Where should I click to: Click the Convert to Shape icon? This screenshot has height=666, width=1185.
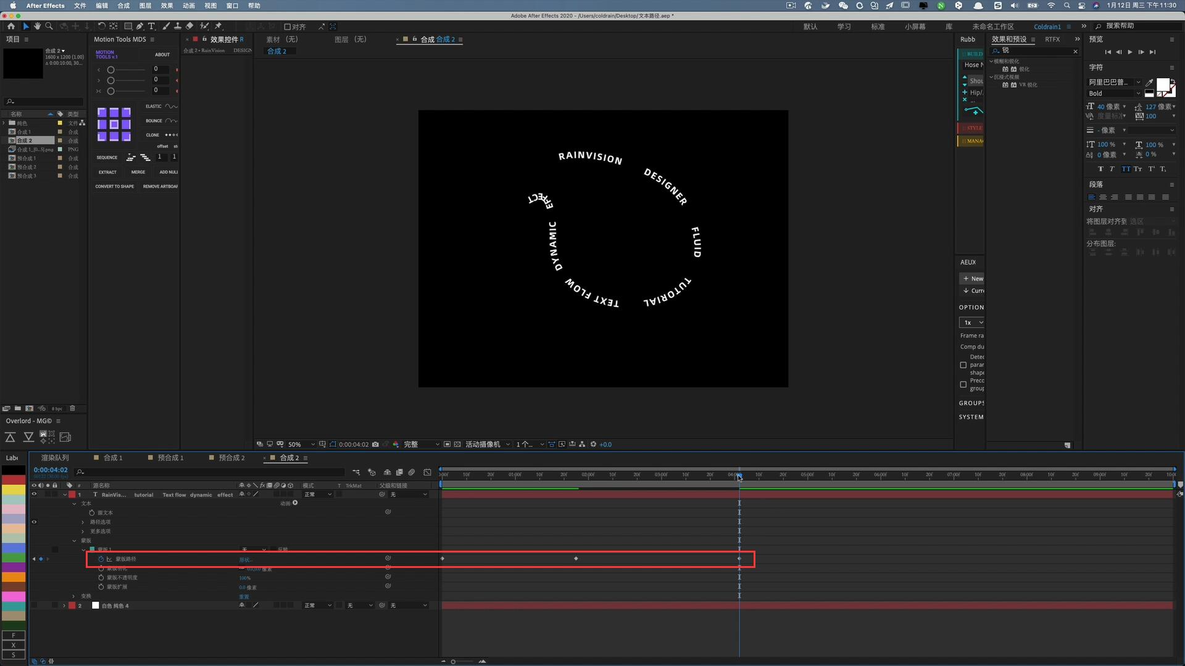tap(115, 186)
